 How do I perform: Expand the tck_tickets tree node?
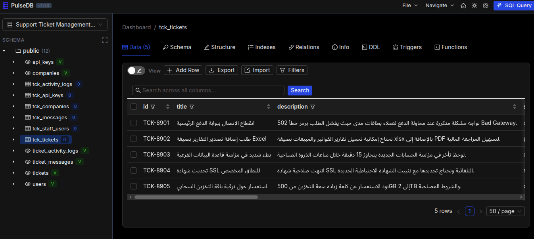(x=13, y=140)
